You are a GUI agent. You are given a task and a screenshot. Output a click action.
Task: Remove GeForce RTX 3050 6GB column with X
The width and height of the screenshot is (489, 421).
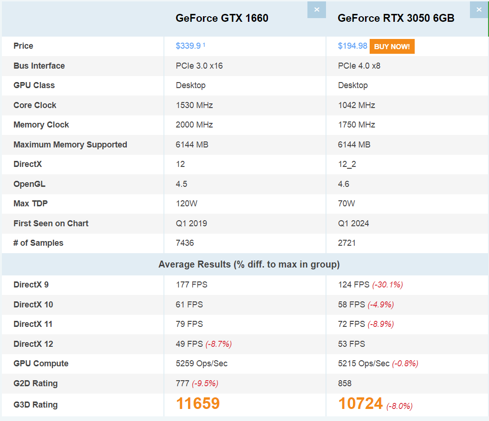click(479, 10)
